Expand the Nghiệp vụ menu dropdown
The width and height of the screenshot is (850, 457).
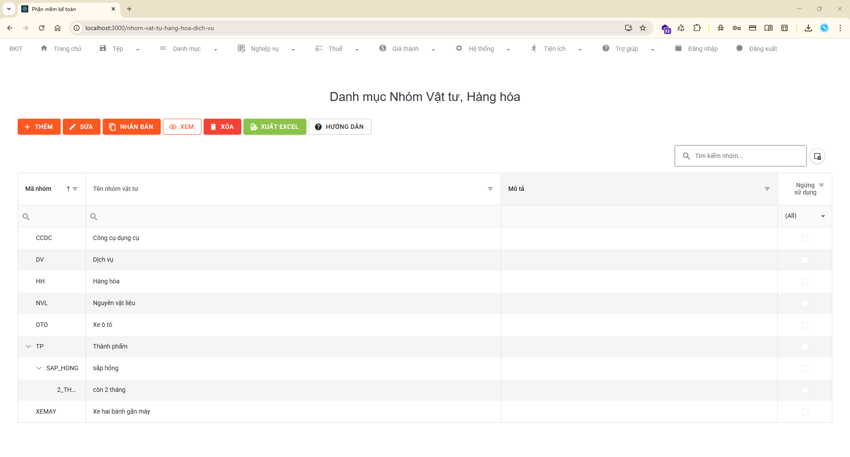tap(293, 50)
